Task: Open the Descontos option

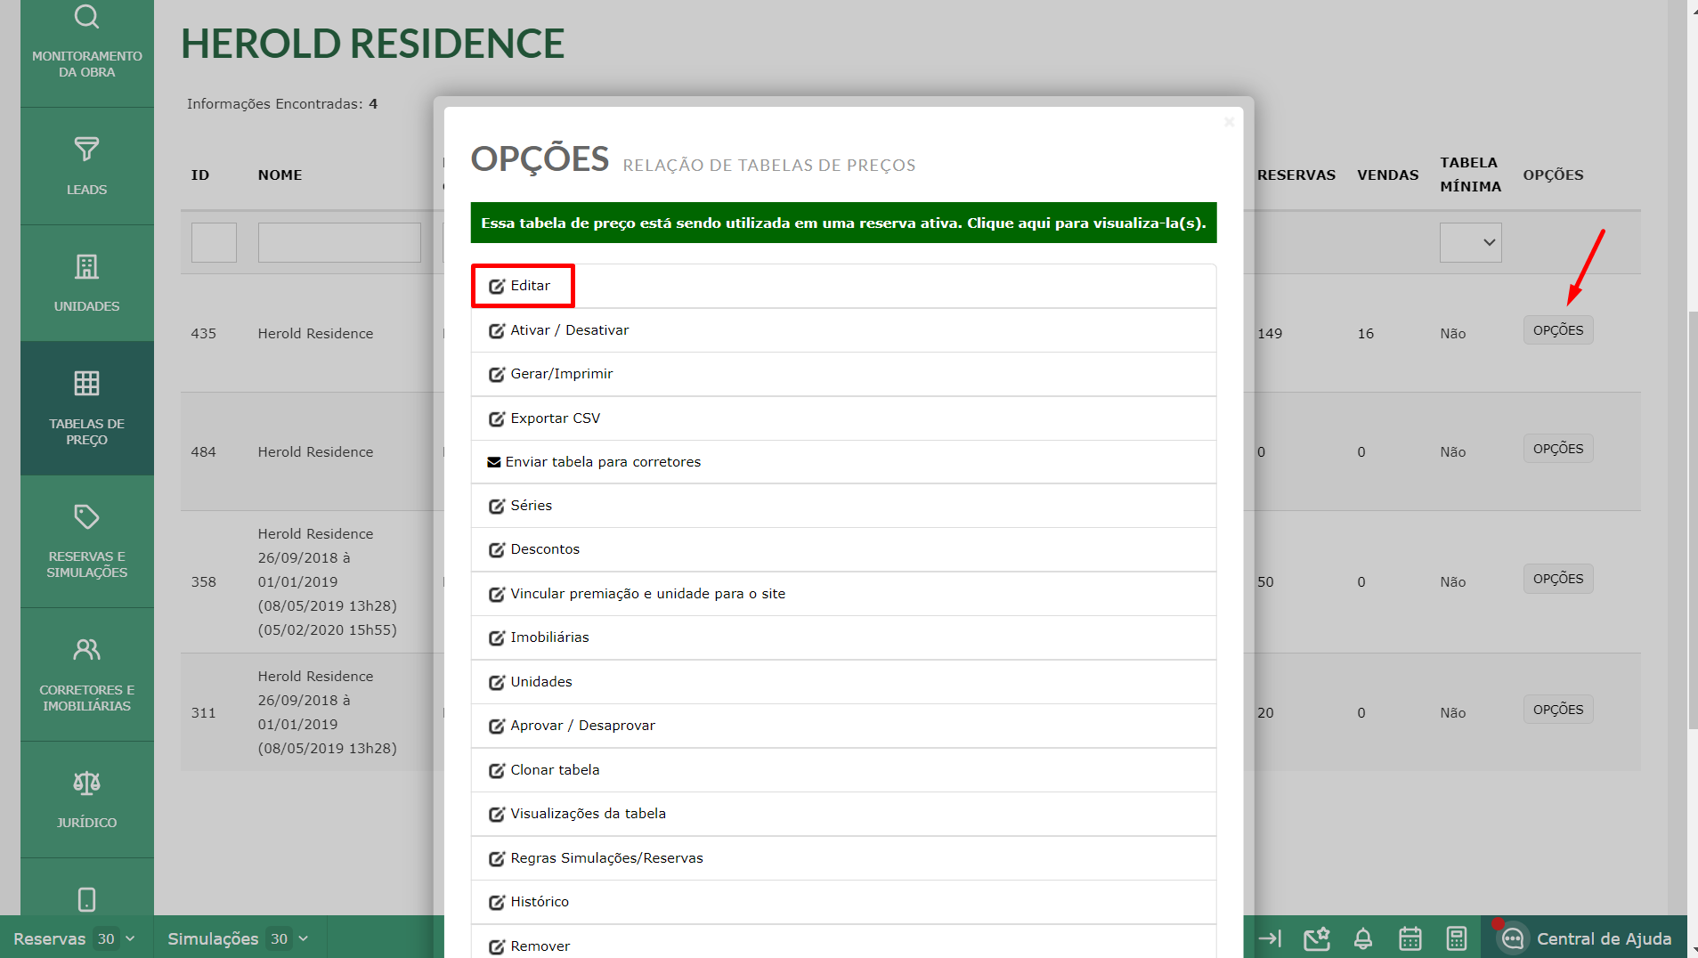Action: [843, 549]
